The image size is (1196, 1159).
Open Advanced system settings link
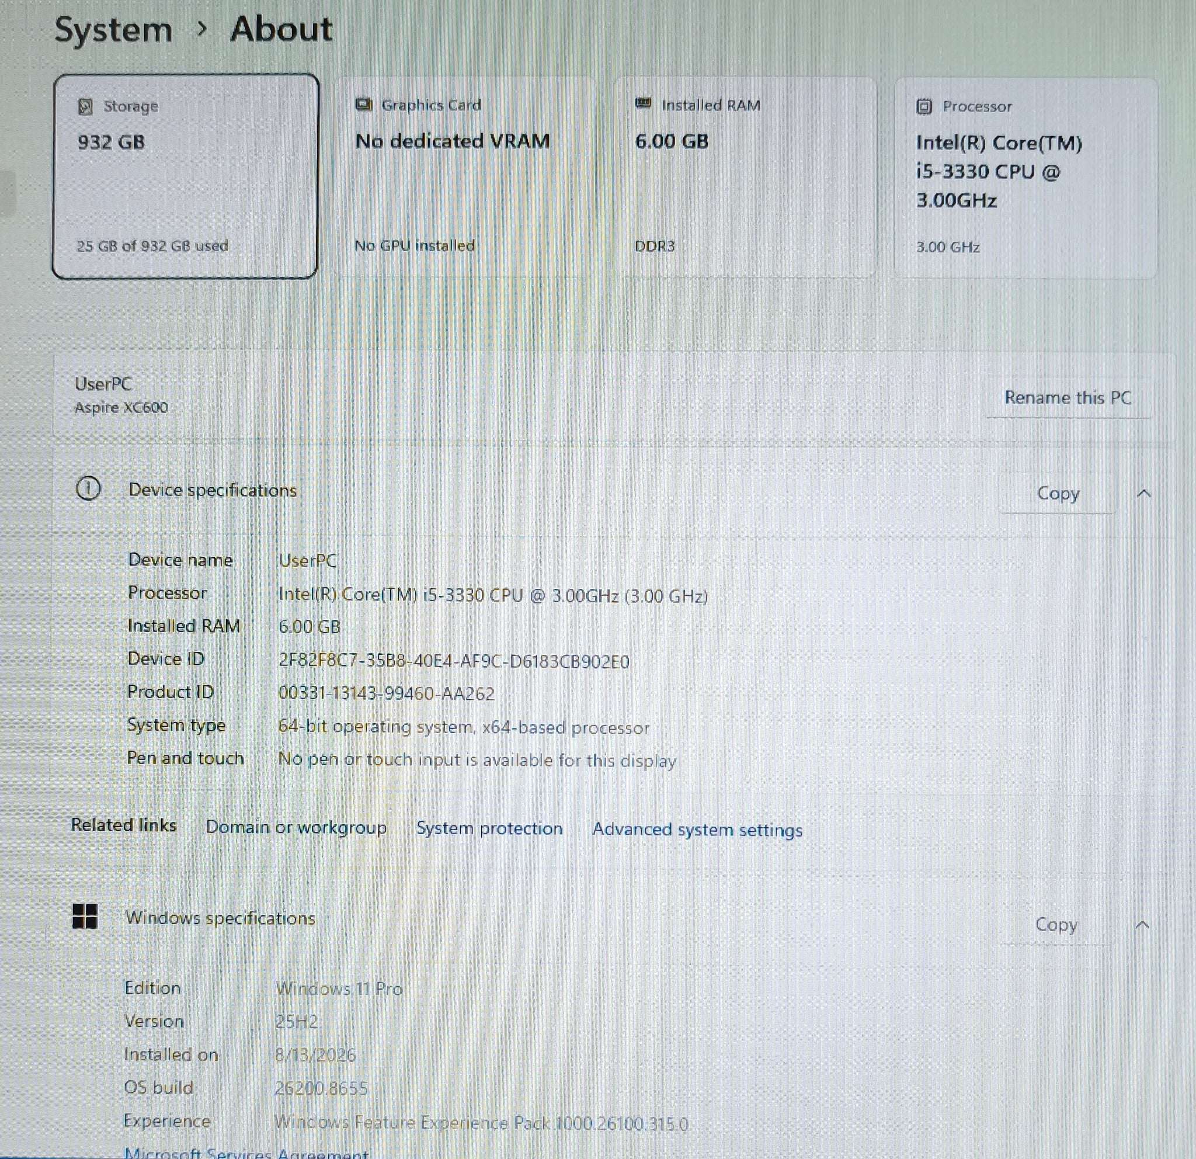tap(697, 830)
